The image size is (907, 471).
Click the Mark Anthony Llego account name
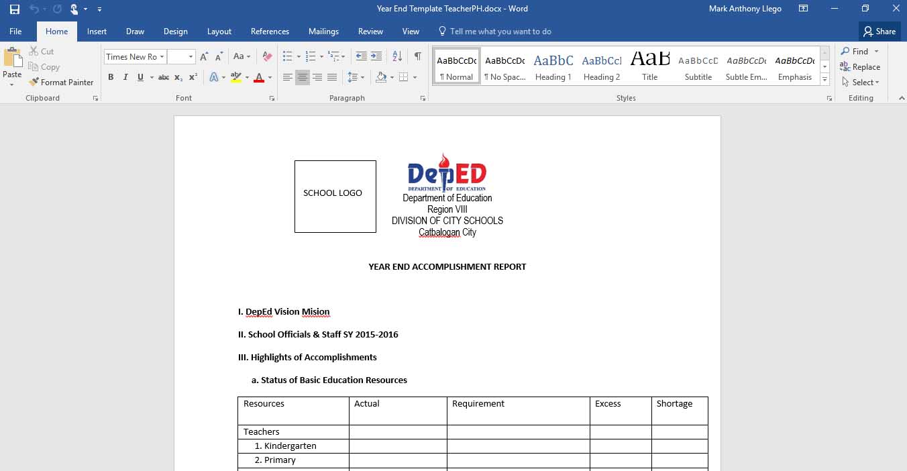click(745, 9)
